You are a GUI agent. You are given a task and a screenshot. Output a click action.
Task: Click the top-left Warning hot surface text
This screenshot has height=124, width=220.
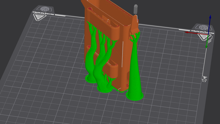(x=43, y=13)
